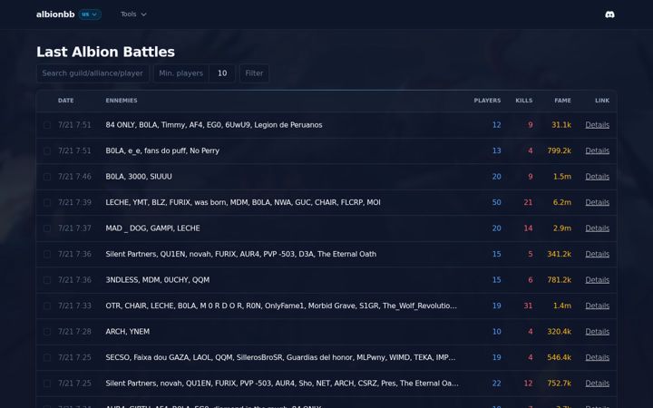Select the 'Last Albion Battles' heading
The height and width of the screenshot is (408, 653).
tap(105, 52)
